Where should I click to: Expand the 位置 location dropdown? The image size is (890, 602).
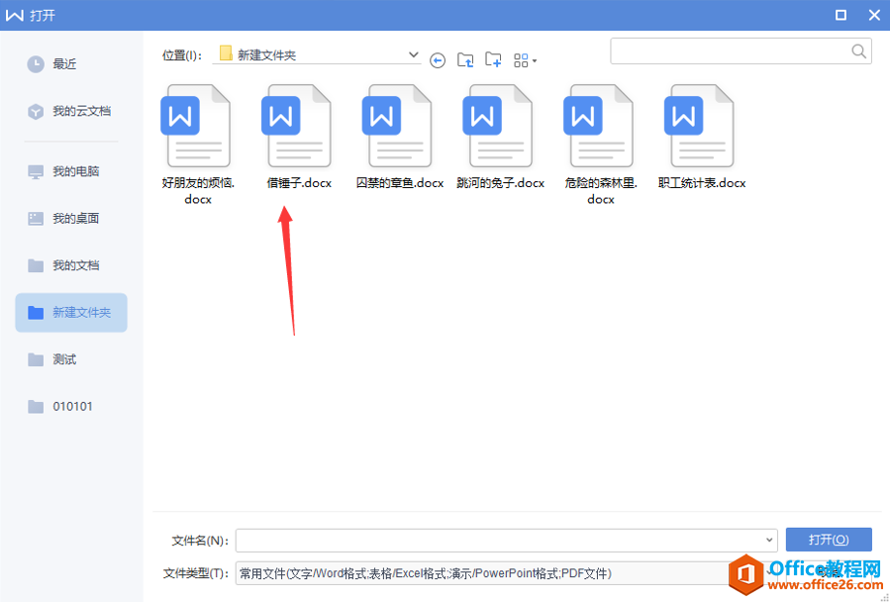pos(413,55)
